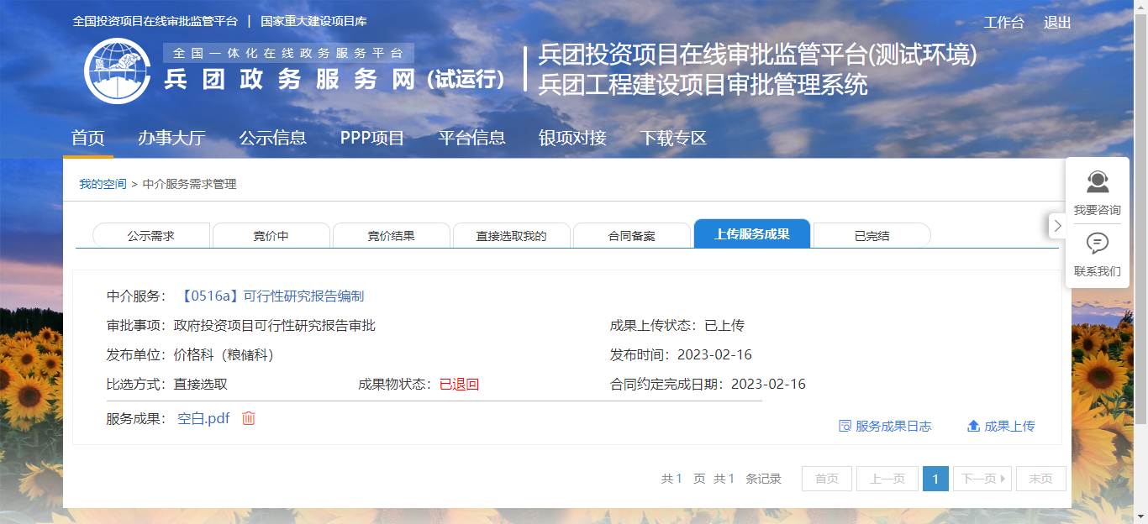Select the 竞价结果 tab
This screenshot has width=1148, height=524.
click(391, 236)
